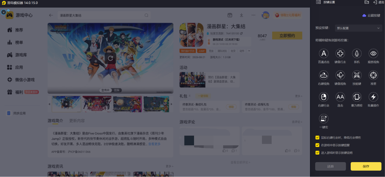Toggle 进入游戏时显示按键说明 checkbox
The width and height of the screenshot is (385, 177).
317,152
